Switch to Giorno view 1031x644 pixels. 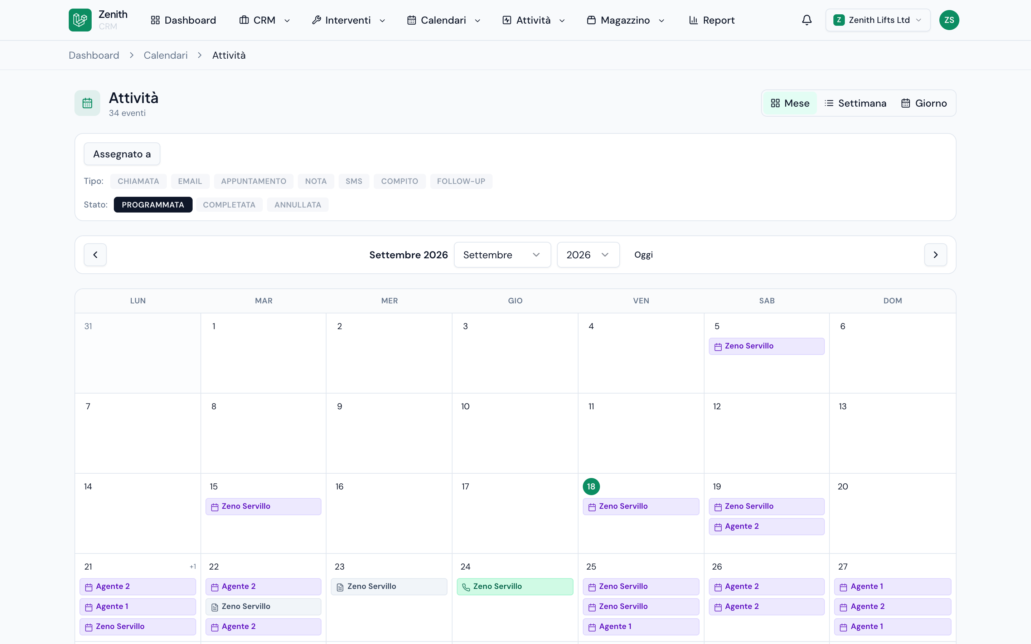(924, 103)
